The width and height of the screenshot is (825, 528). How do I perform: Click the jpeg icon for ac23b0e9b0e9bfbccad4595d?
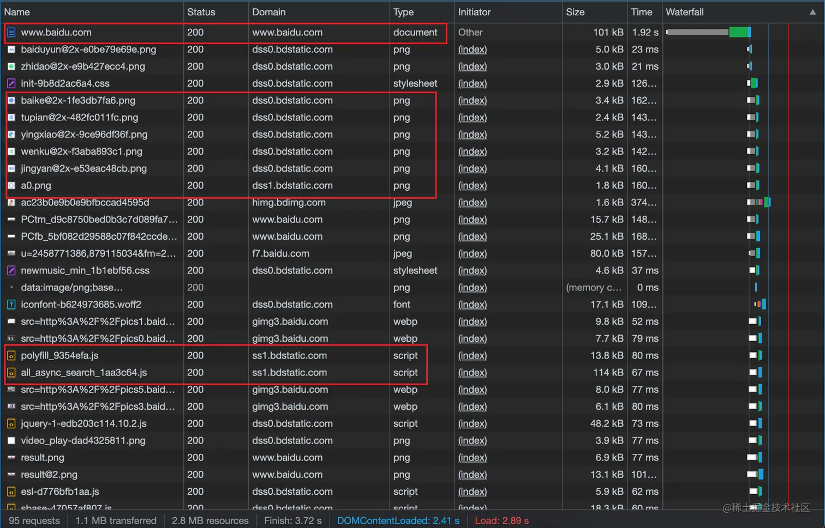[11, 202]
